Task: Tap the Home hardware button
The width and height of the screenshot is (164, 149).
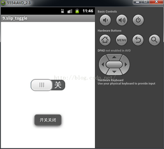Action: [x=105, y=40]
